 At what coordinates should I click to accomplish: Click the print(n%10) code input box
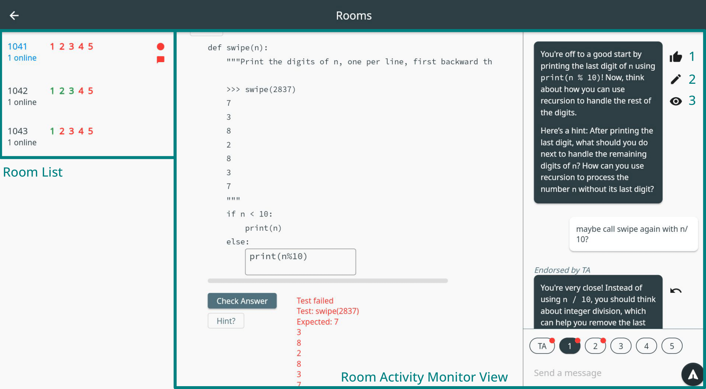coord(300,262)
